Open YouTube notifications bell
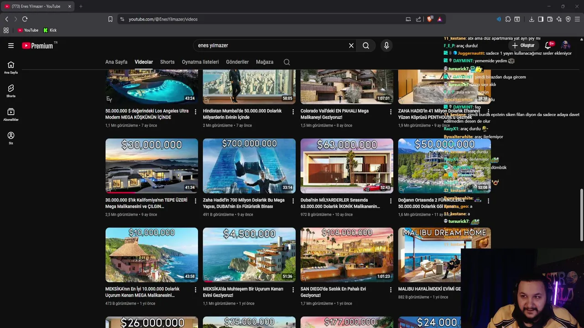The width and height of the screenshot is (584, 328). [548, 46]
